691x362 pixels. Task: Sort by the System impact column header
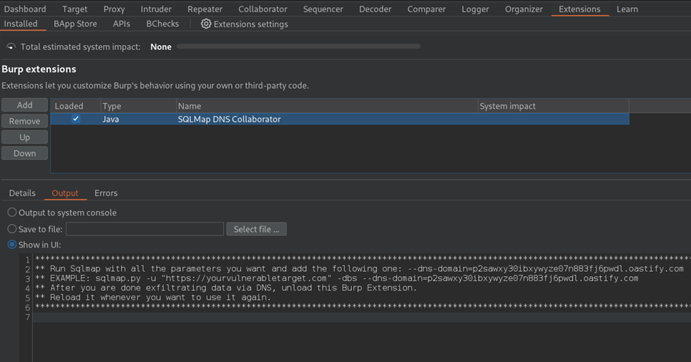coord(554,106)
